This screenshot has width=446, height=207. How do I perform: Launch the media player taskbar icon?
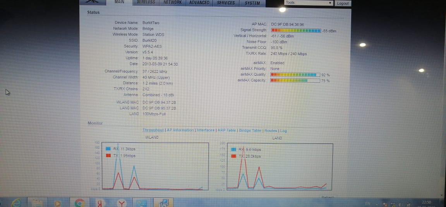click(x=58, y=203)
